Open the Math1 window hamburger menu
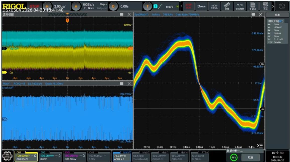 (121, 83)
